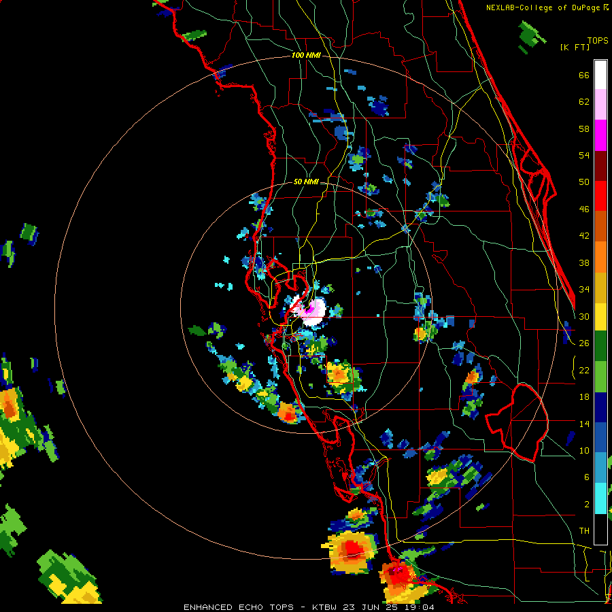
Task: Click the light pink legend swatch
Action: click(x=600, y=104)
